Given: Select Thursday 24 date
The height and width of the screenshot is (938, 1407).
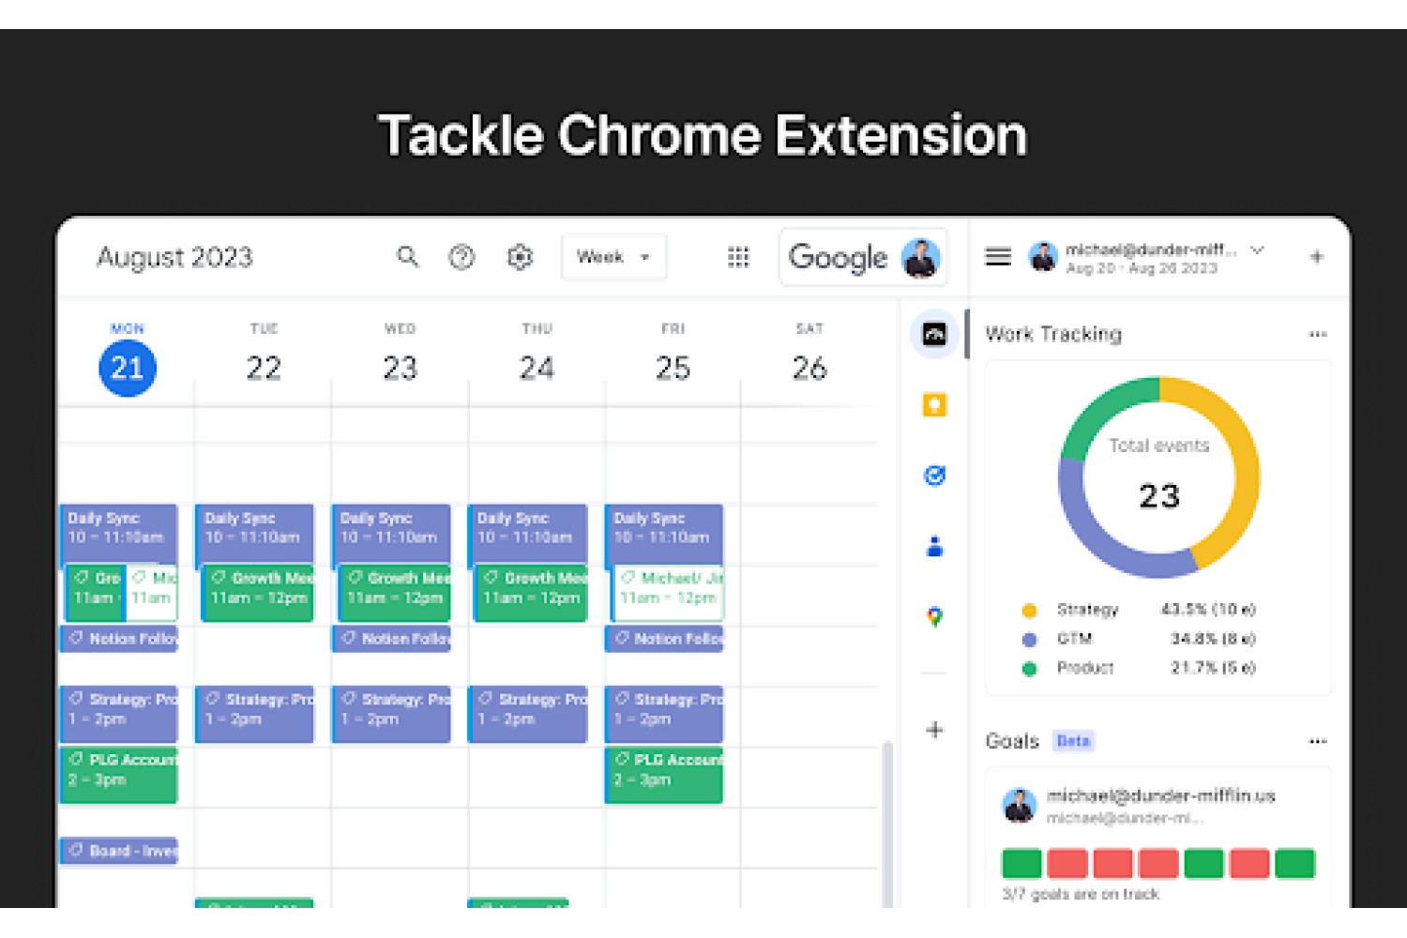Looking at the screenshot, I should tap(537, 368).
